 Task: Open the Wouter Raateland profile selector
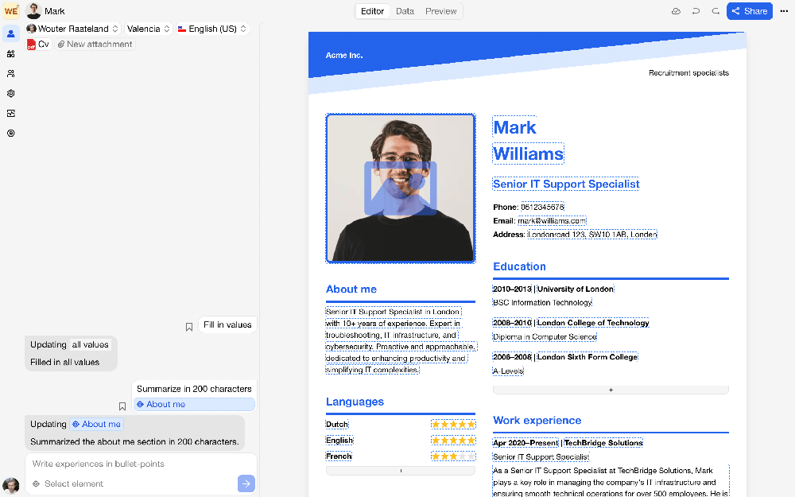[x=72, y=28]
